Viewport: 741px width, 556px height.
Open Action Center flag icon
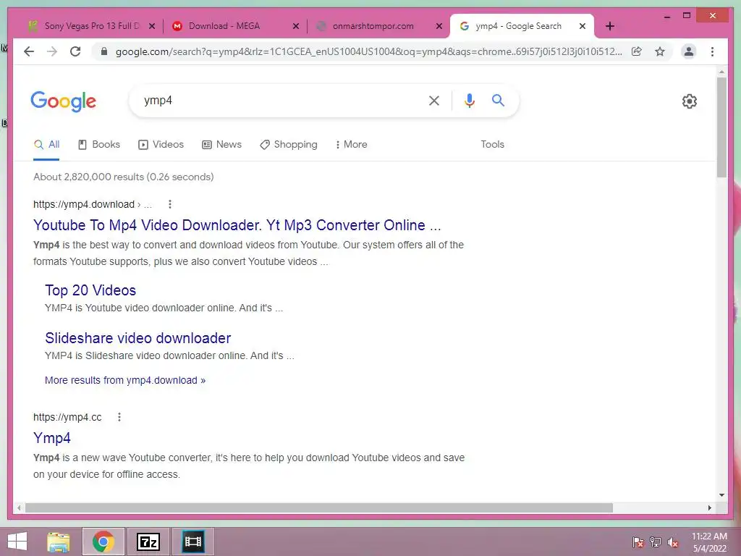[638, 542]
